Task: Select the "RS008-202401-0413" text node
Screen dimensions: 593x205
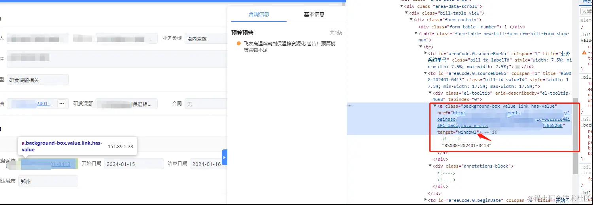Action: pos(466,145)
